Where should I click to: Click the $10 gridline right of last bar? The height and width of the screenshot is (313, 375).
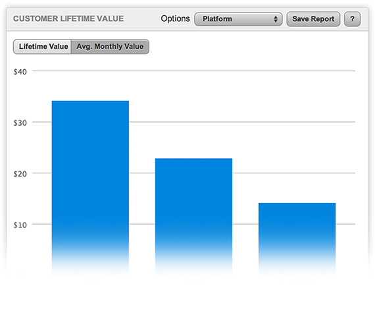345,224
